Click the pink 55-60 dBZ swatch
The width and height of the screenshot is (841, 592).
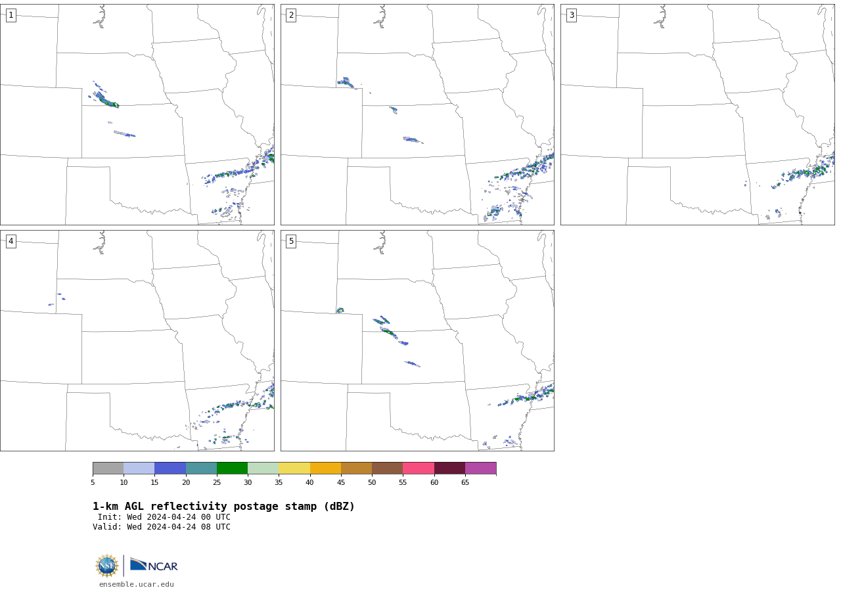coord(419,468)
